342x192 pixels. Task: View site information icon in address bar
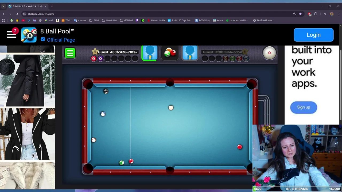point(24,14)
